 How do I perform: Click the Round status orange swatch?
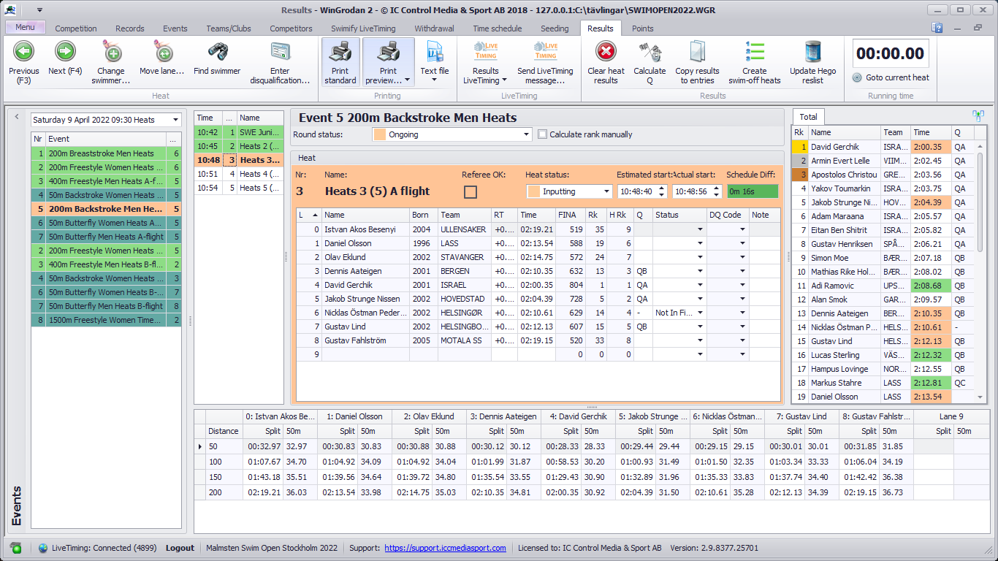tap(379, 134)
